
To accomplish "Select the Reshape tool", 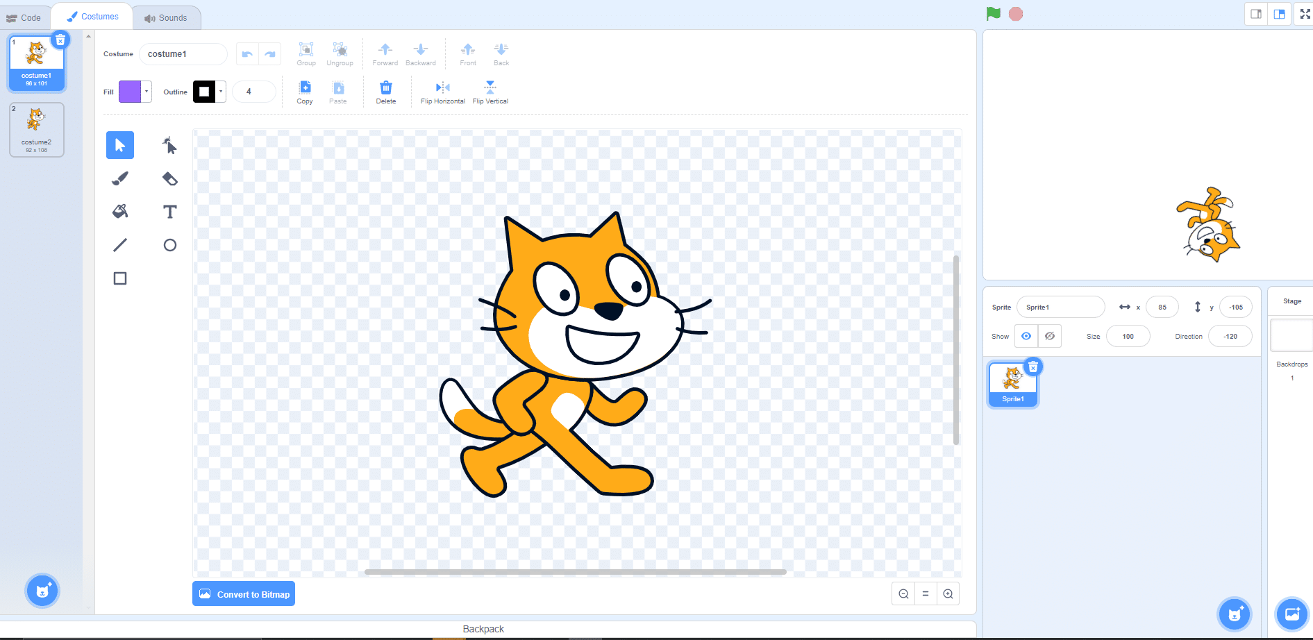I will pyautogui.click(x=170, y=145).
